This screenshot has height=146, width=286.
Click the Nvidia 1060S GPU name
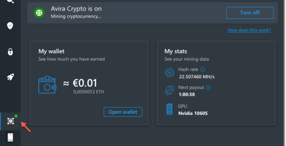point(193,113)
